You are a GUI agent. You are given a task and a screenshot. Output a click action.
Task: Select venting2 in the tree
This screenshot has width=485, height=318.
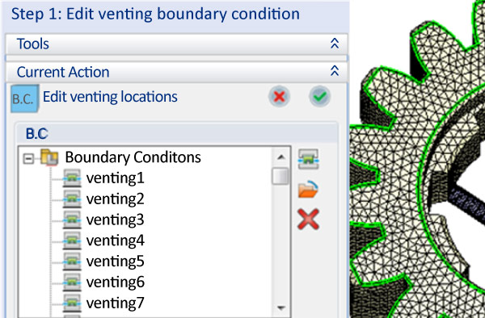[x=115, y=199]
